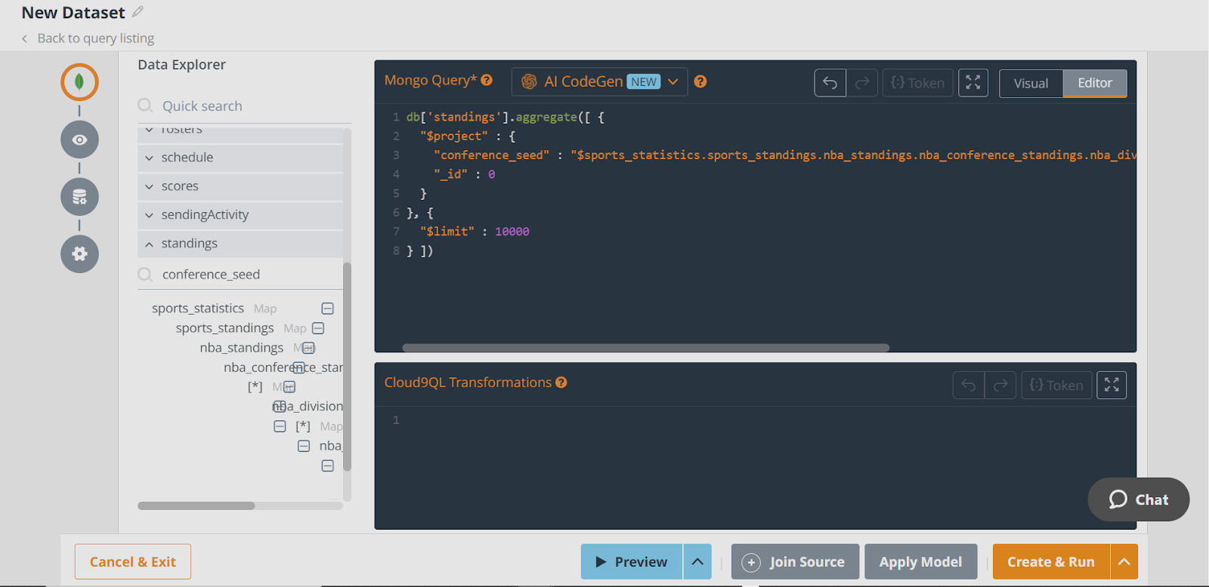
Task: Collapse the sports_statistics map node
Action: [x=327, y=309]
